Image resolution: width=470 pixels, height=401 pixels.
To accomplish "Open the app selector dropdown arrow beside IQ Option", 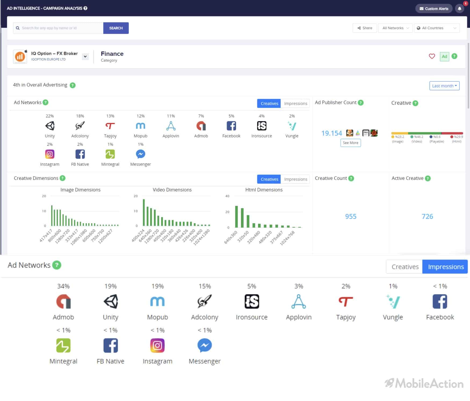I will pos(85,57).
